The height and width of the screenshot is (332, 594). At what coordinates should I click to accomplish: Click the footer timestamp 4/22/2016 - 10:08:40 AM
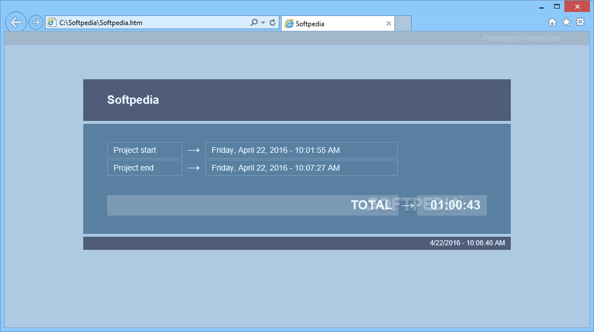coord(467,243)
